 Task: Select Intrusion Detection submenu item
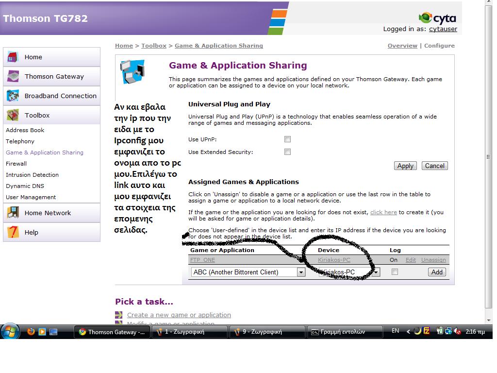click(33, 175)
